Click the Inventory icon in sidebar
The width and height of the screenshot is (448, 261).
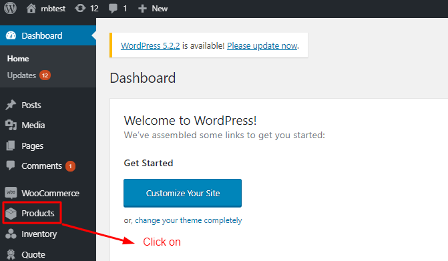[11, 234]
